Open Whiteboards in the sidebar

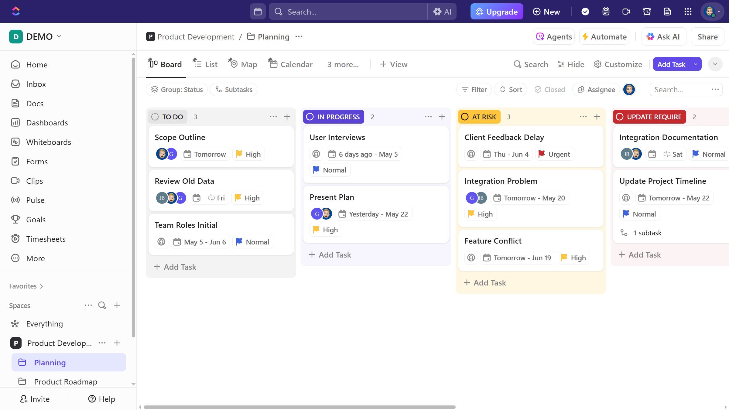coord(49,142)
